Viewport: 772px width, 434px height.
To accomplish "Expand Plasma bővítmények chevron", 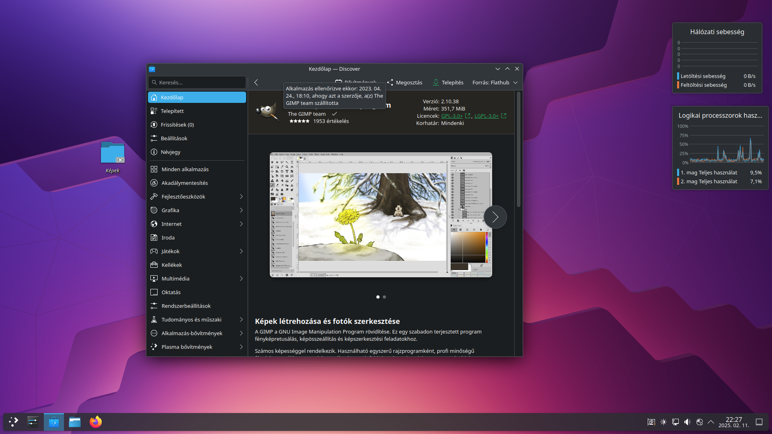I will pyautogui.click(x=241, y=347).
